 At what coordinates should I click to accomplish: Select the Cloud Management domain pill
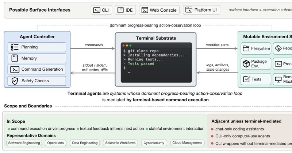coord(187,143)
